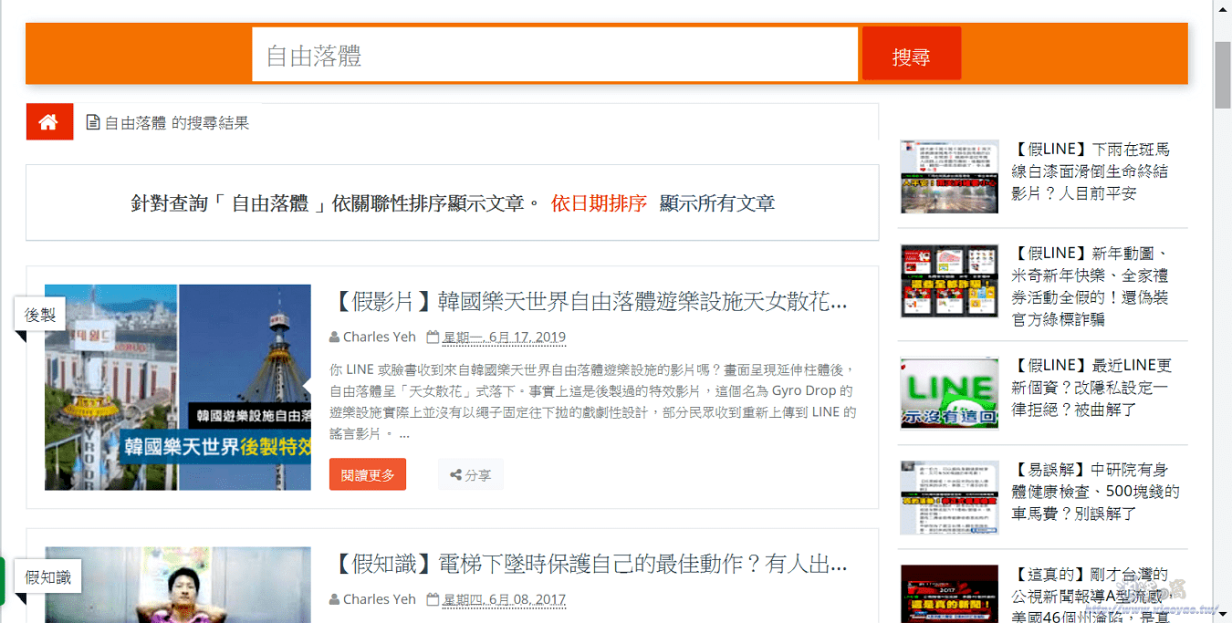Sort results via 依日期排序 link
The height and width of the screenshot is (623, 1232).
[x=599, y=203]
